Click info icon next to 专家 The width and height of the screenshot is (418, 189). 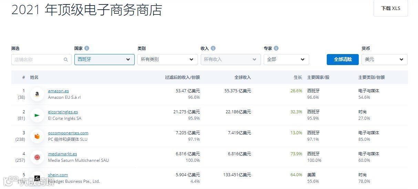tap(276, 49)
